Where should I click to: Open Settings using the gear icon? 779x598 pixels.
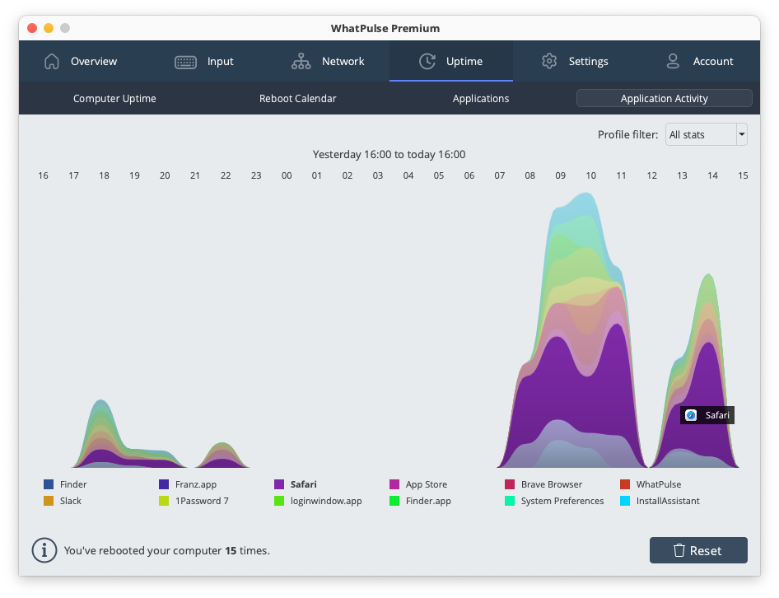coord(549,61)
